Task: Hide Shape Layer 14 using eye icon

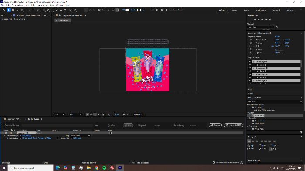Action: click(250, 68)
